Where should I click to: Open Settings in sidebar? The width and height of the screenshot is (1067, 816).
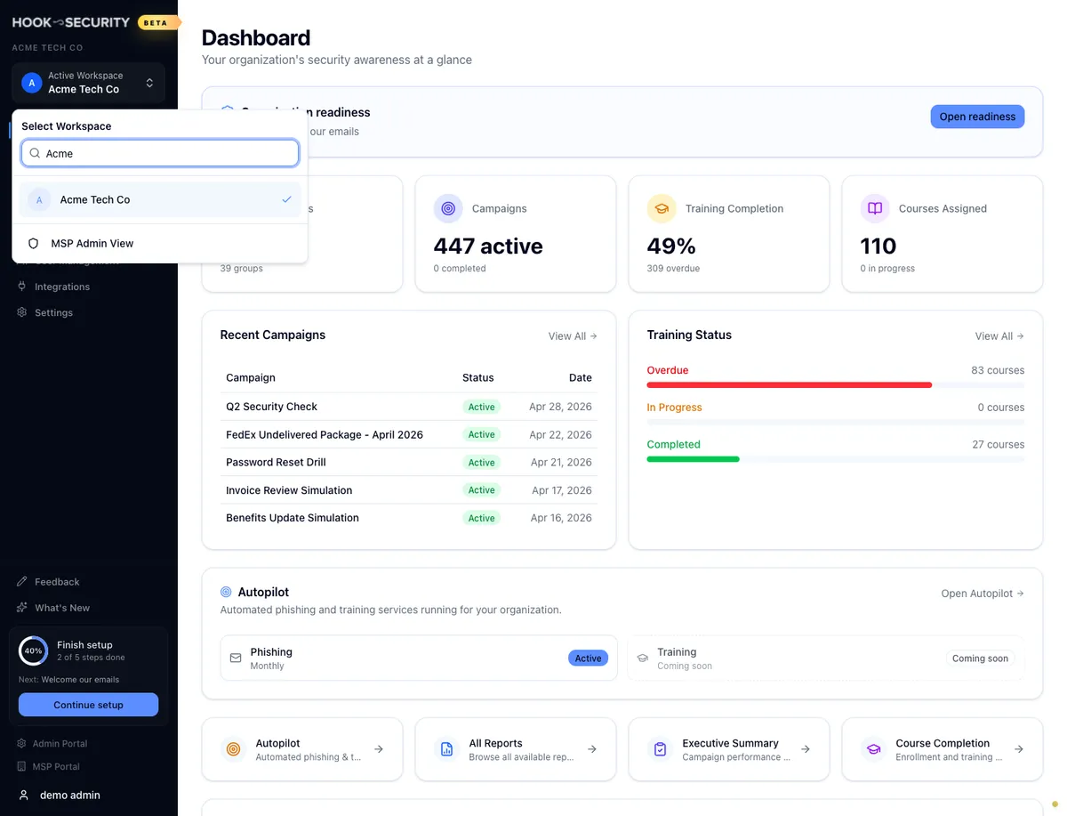tap(53, 312)
